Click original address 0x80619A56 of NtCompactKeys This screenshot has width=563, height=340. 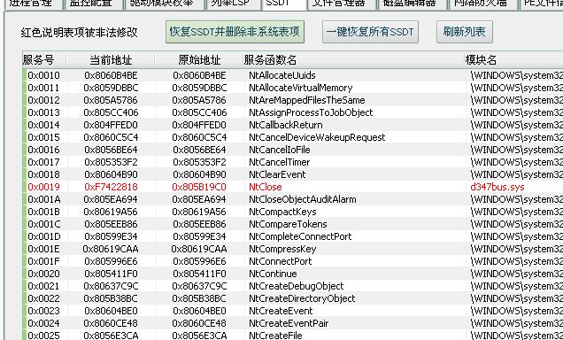(199, 212)
